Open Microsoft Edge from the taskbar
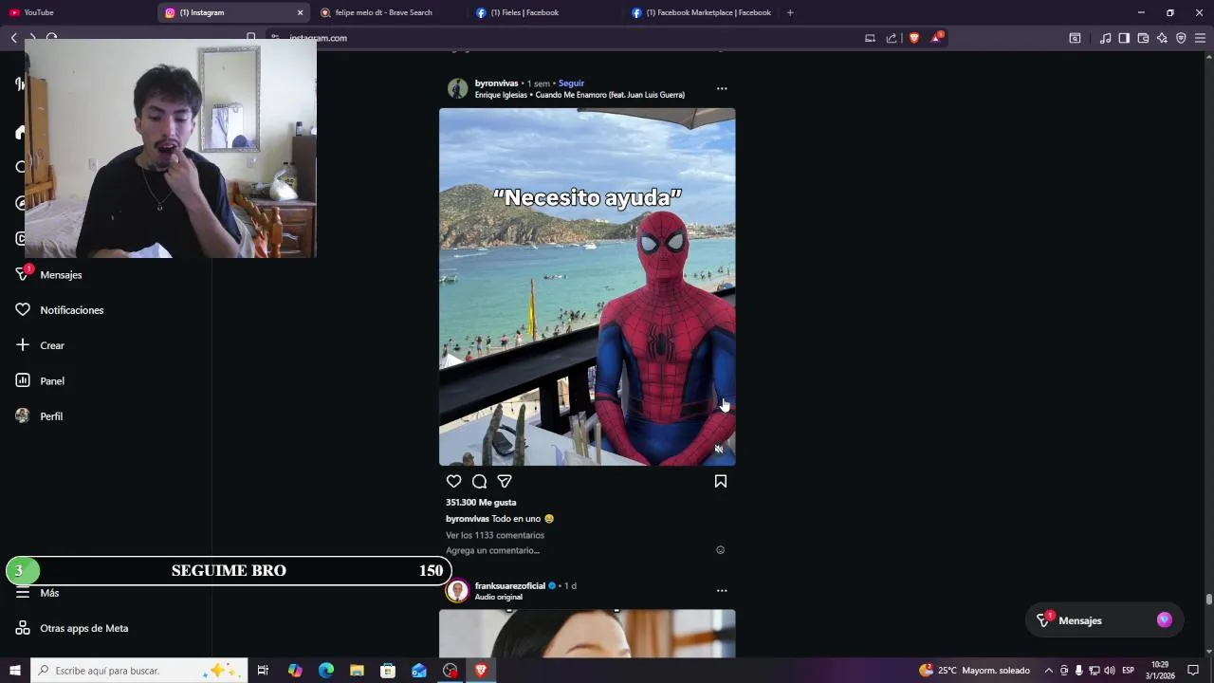Image resolution: width=1214 pixels, height=683 pixels. [326, 671]
